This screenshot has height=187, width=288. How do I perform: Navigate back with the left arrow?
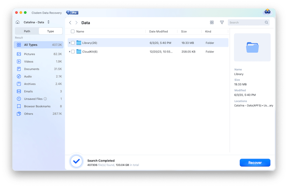click(x=70, y=23)
